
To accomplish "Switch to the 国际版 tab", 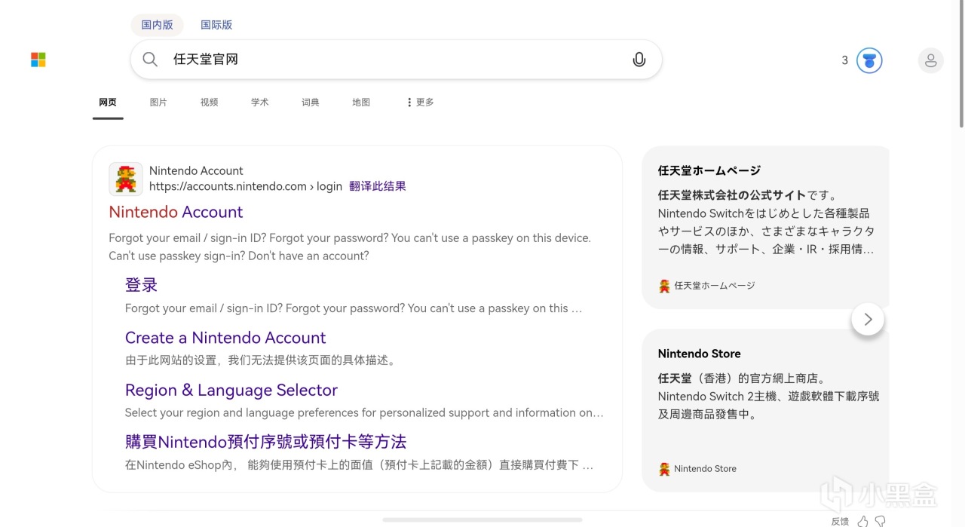I will coord(216,25).
